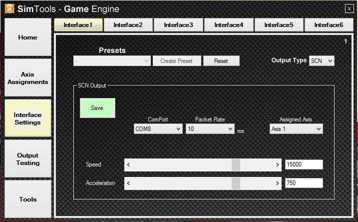
Task: Click the ComPort label
Action: (158, 119)
